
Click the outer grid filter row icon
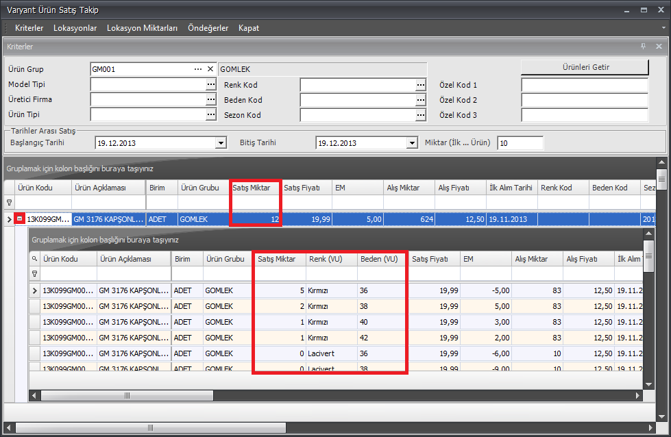tap(9, 203)
